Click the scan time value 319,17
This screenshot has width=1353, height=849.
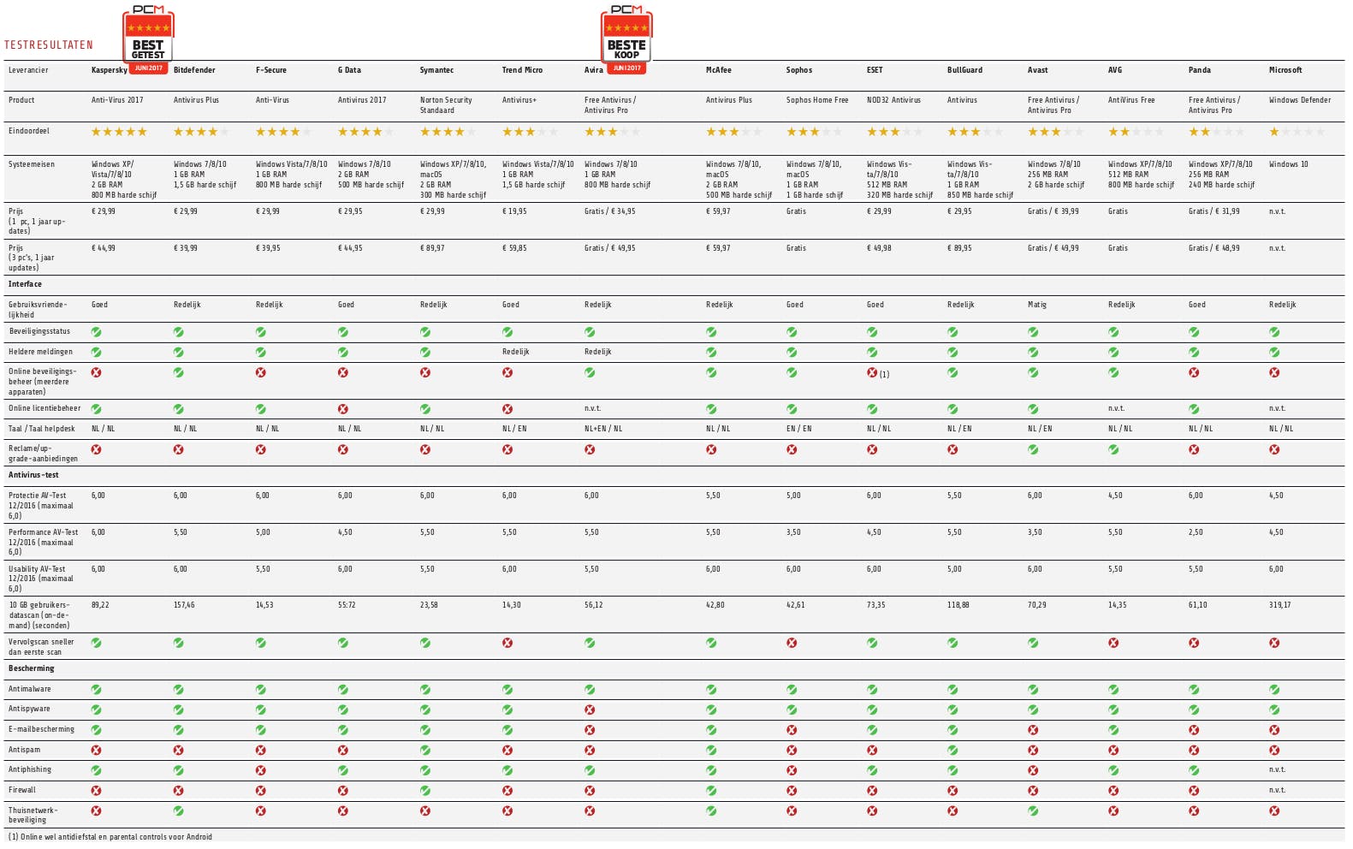(1280, 605)
